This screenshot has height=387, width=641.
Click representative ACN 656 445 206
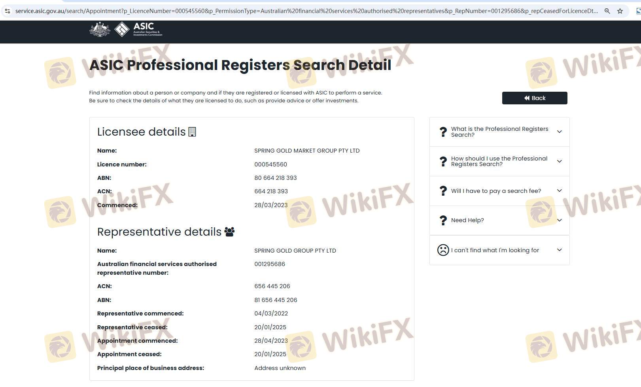click(272, 286)
